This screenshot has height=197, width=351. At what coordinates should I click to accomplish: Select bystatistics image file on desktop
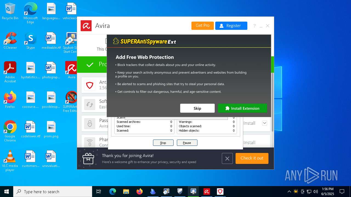coord(30,70)
